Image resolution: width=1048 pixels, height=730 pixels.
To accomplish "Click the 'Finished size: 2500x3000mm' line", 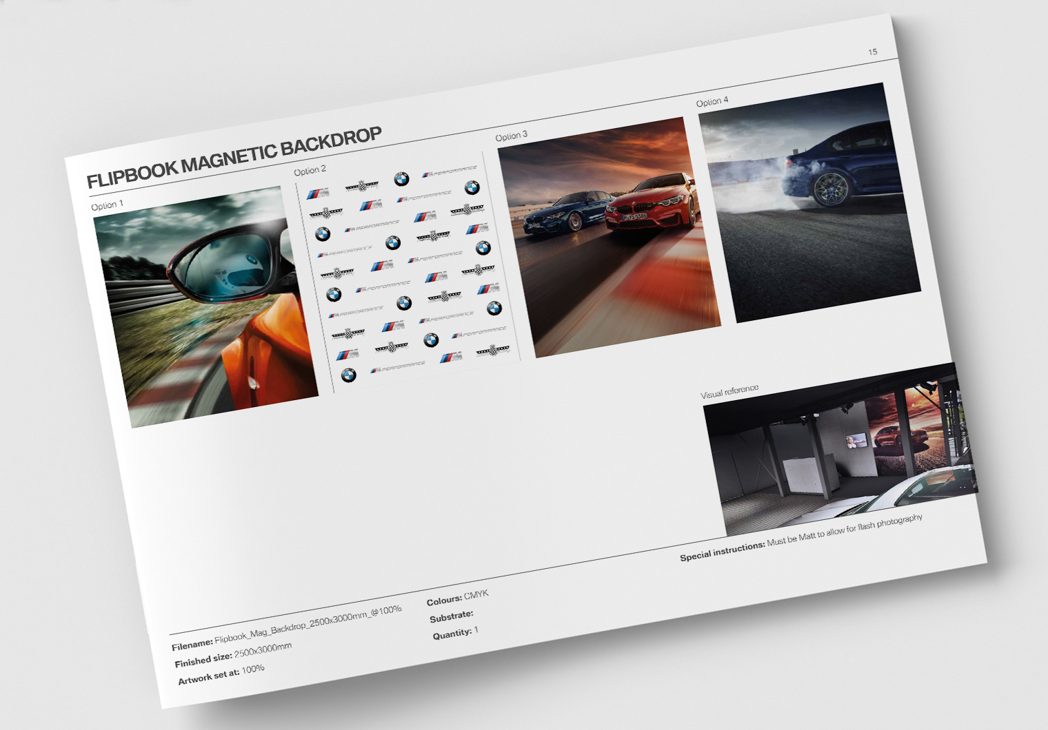I will 233,655.
